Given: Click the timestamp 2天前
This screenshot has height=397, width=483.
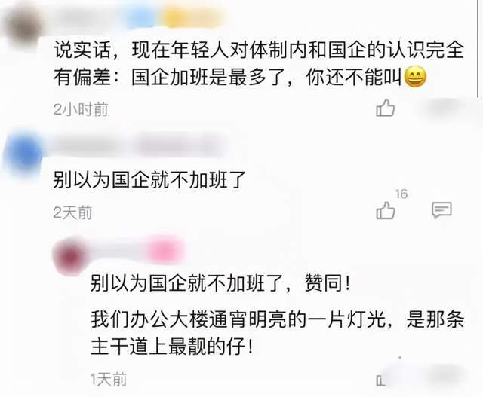Looking at the screenshot, I should (x=72, y=212).
